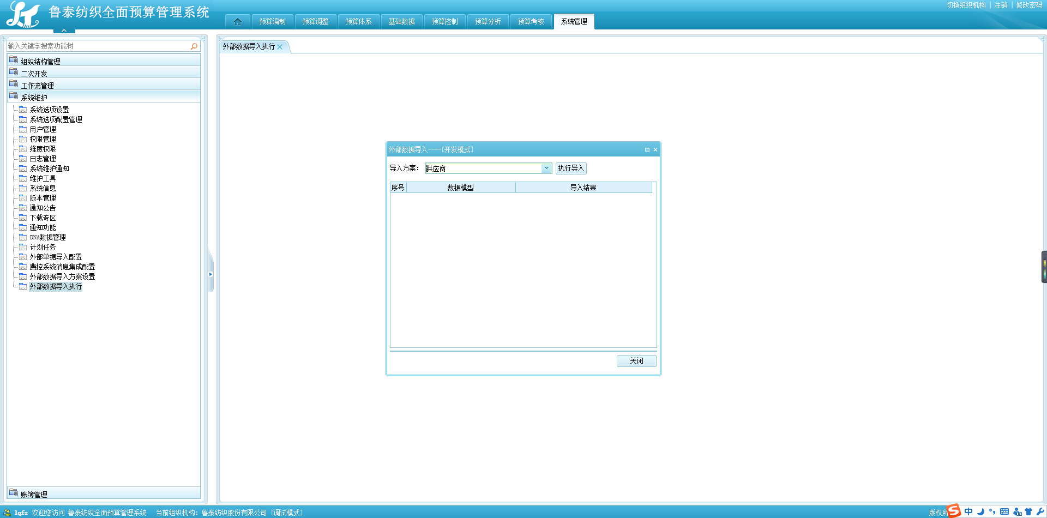Image resolution: width=1047 pixels, height=518 pixels.
Task: Click the Sogou skin shirt icon
Action: click(1028, 511)
